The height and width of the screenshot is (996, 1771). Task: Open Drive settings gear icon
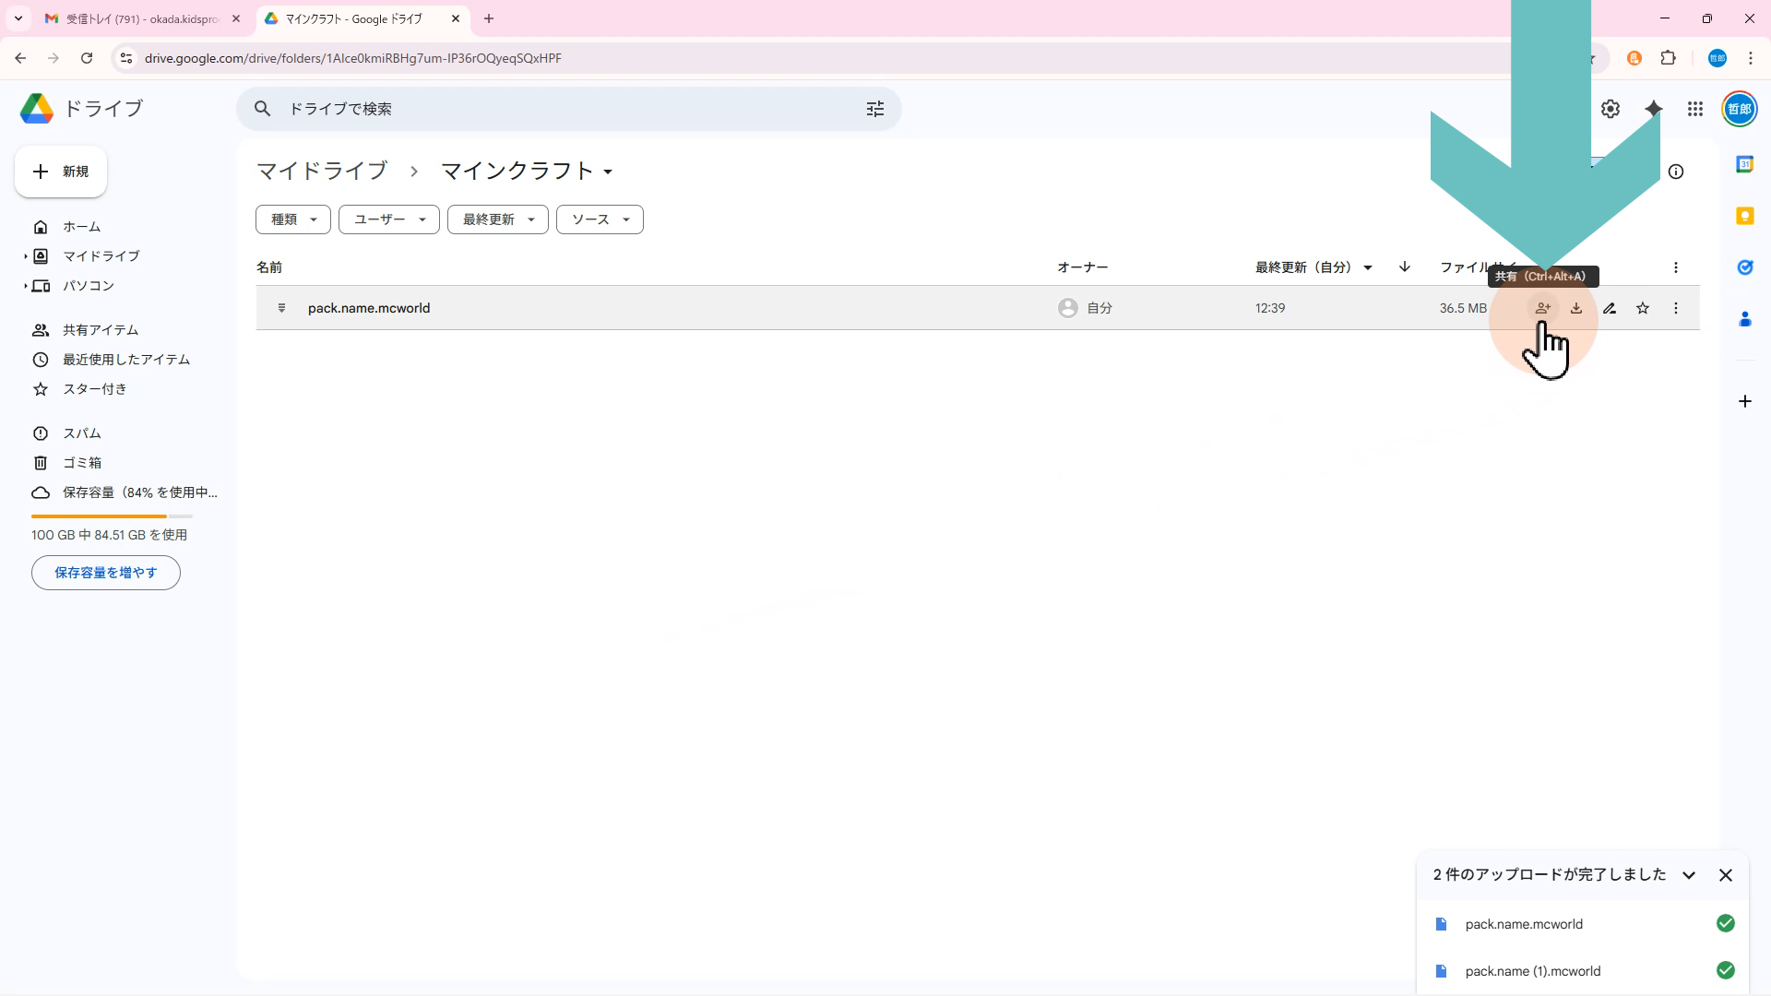[x=1611, y=109]
